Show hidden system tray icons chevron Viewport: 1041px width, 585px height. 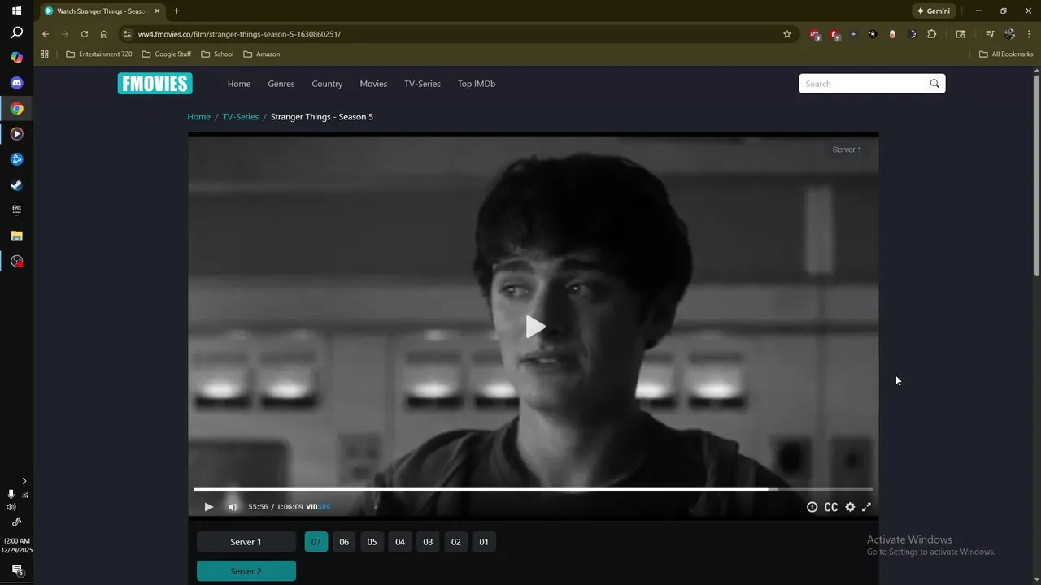click(x=24, y=481)
